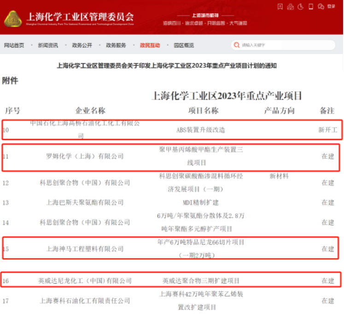Screen dimensions: 344x314
Task: Click the bookmark icon in the header
Action: point(280,6)
